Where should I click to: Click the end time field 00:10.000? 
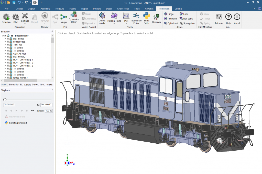[46, 105]
